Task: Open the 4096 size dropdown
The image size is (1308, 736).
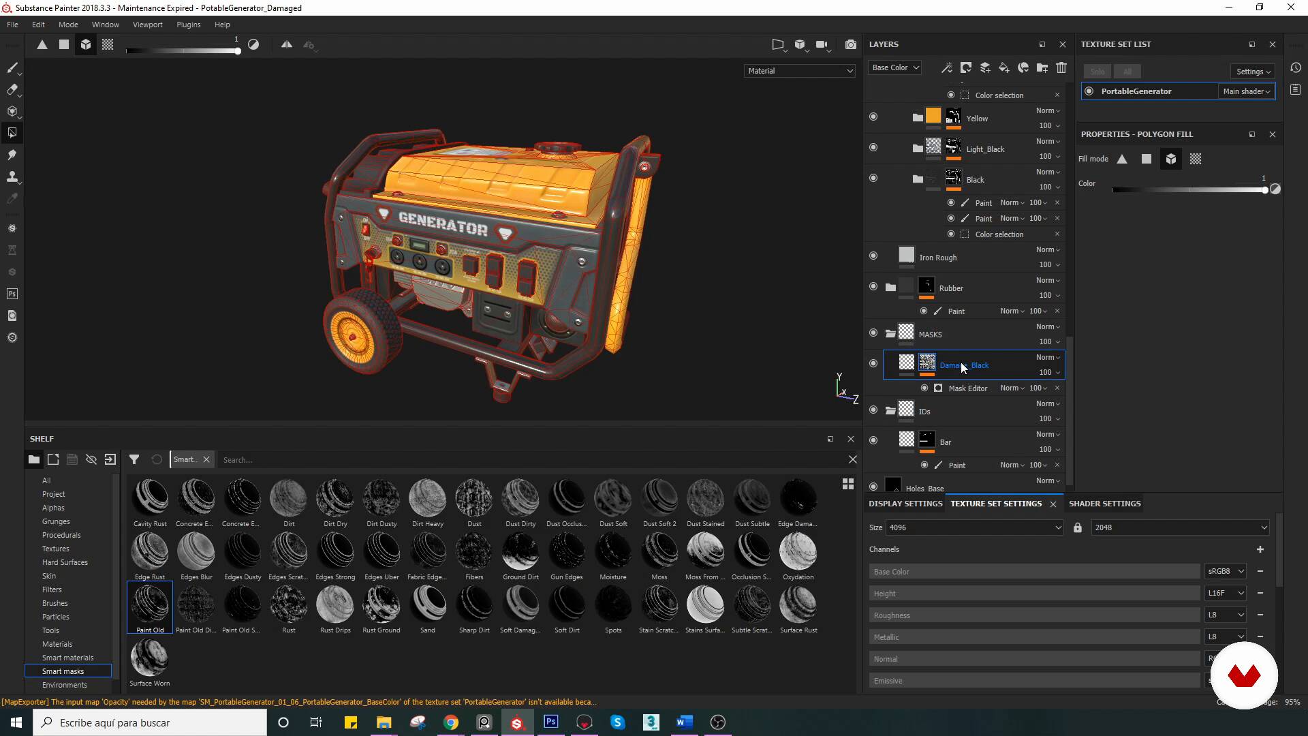Action: (x=975, y=527)
